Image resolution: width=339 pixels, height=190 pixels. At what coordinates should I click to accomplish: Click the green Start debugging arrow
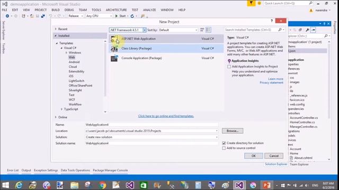[x=117, y=16]
